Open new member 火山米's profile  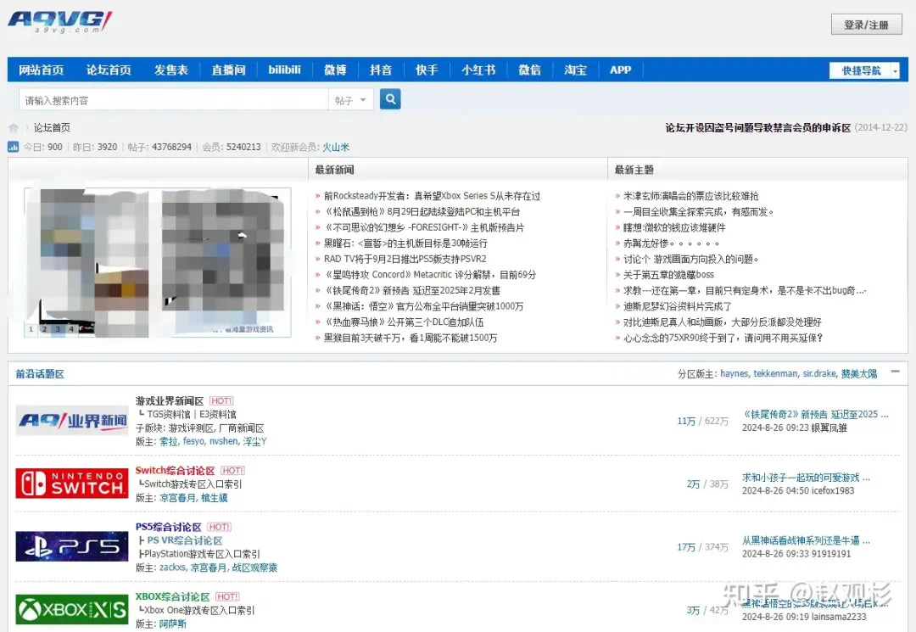click(x=336, y=148)
